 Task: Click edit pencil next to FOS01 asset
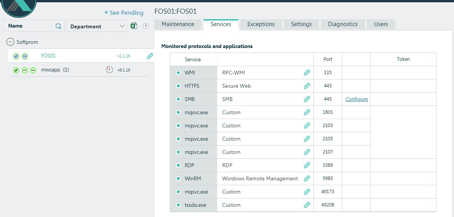[150, 56]
